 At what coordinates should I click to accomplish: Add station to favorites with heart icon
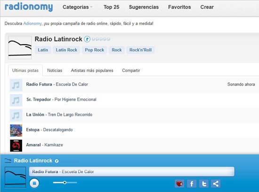point(179,184)
